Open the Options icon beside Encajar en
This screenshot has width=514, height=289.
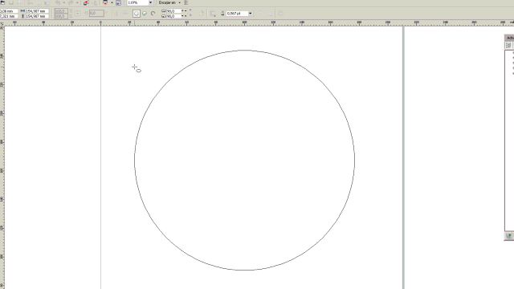[x=186, y=2]
